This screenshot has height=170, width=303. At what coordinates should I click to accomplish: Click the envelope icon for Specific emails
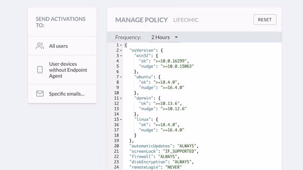tap(40, 94)
